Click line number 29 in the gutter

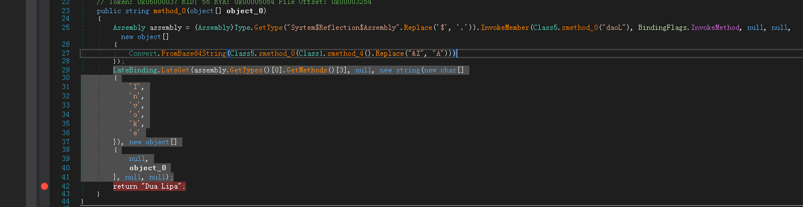click(x=65, y=70)
